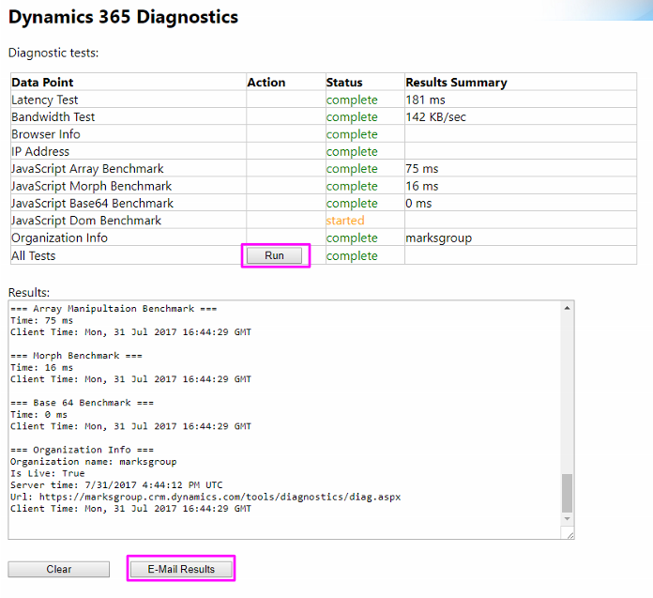This screenshot has height=598, width=653.
Task: Click 'Array Manipultaion Benchmark' heading line
Action: click(x=114, y=309)
